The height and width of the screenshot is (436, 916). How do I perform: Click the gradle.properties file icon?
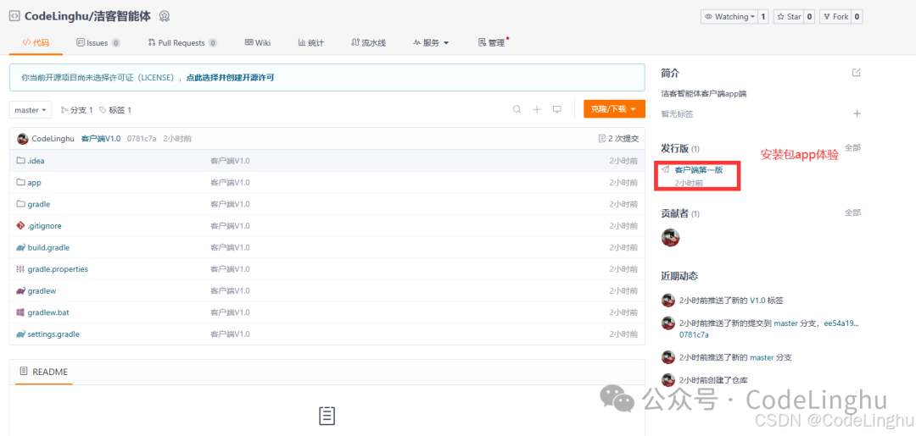[21, 268]
